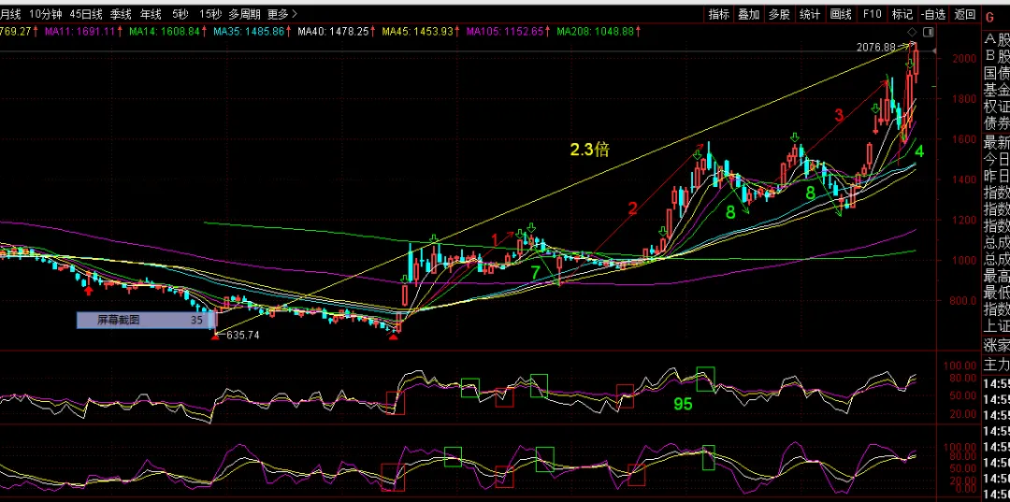Click the price axis triangle marker near 2000

(934, 50)
